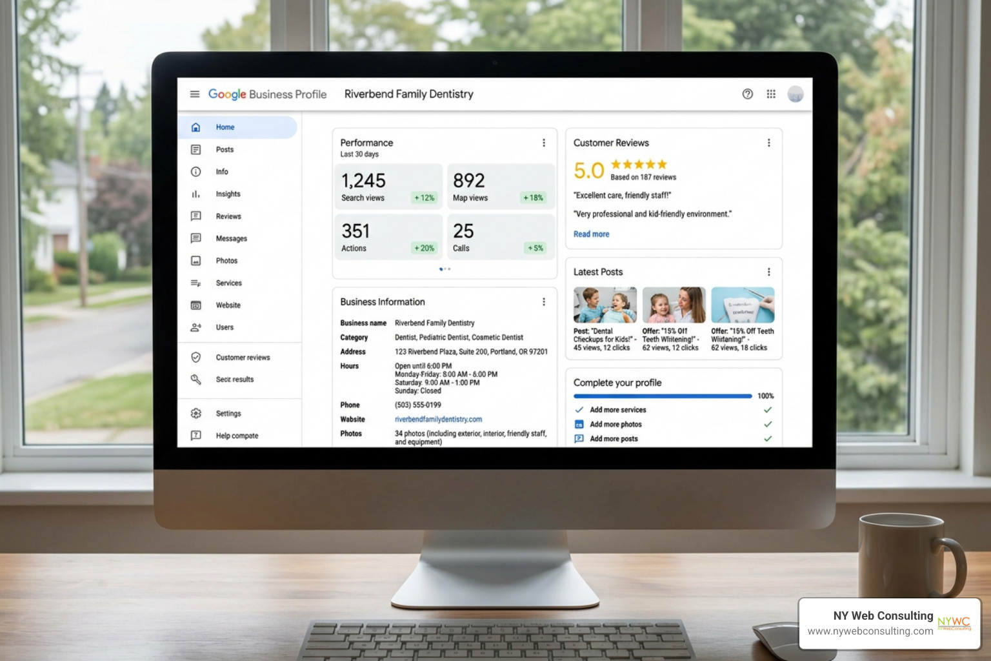Image resolution: width=991 pixels, height=661 pixels.
Task: Open riverbendfamilydentistry.com website link
Action: pos(438,420)
